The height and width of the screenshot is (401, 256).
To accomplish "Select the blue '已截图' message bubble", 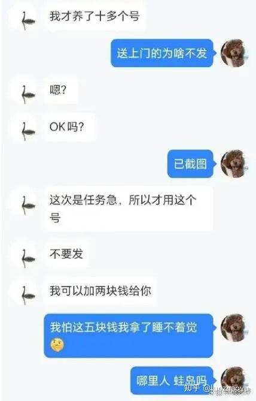I will point(190,164).
